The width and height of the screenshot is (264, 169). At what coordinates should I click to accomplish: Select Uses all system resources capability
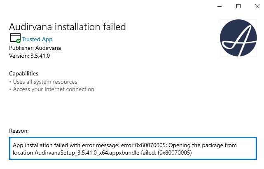click(45, 82)
